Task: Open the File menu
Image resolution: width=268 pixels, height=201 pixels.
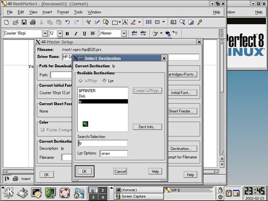Action: 10,12
